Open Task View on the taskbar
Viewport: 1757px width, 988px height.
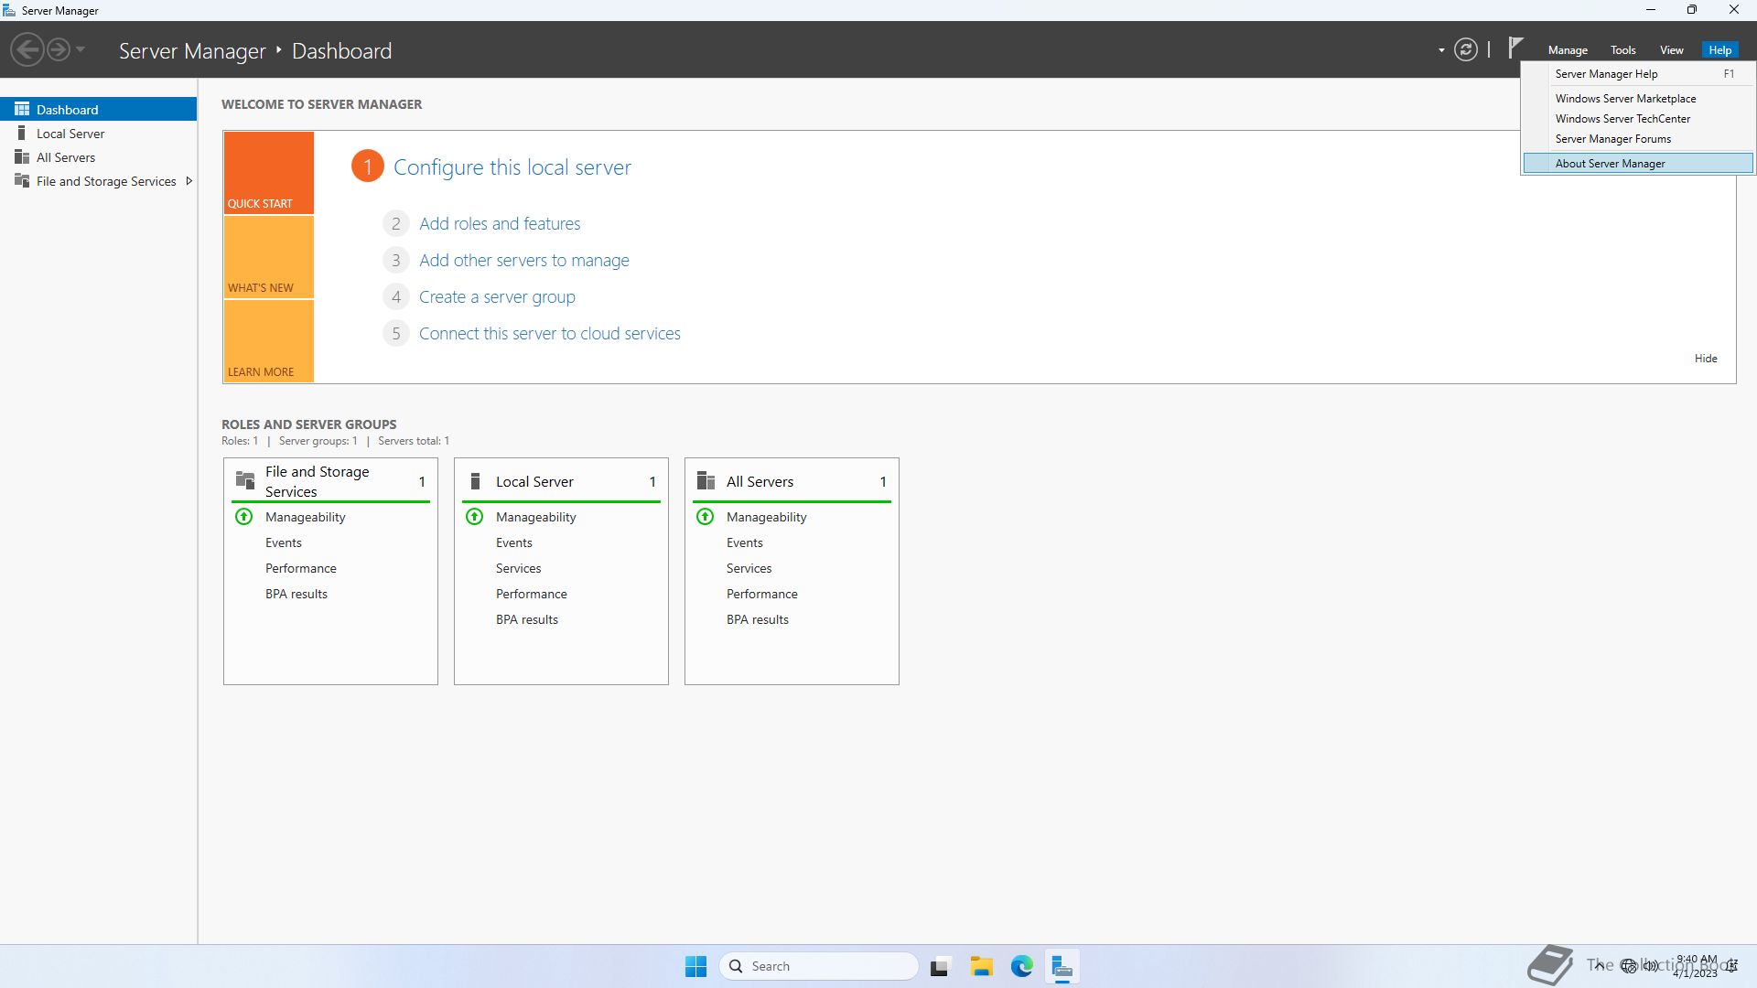(x=939, y=966)
